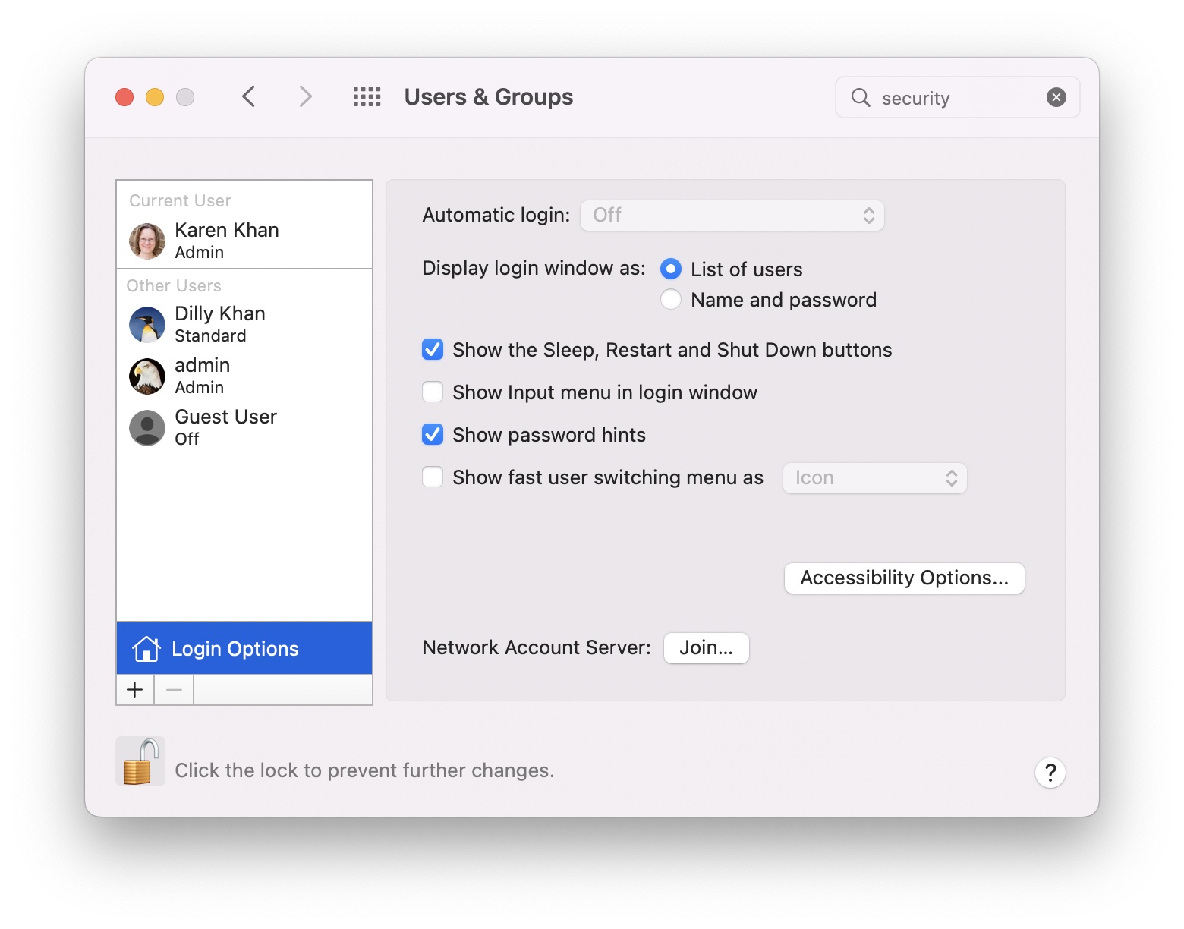The height and width of the screenshot is (929, 1184).
Task: Switch to Login Options pane
Action: [235, 648]
